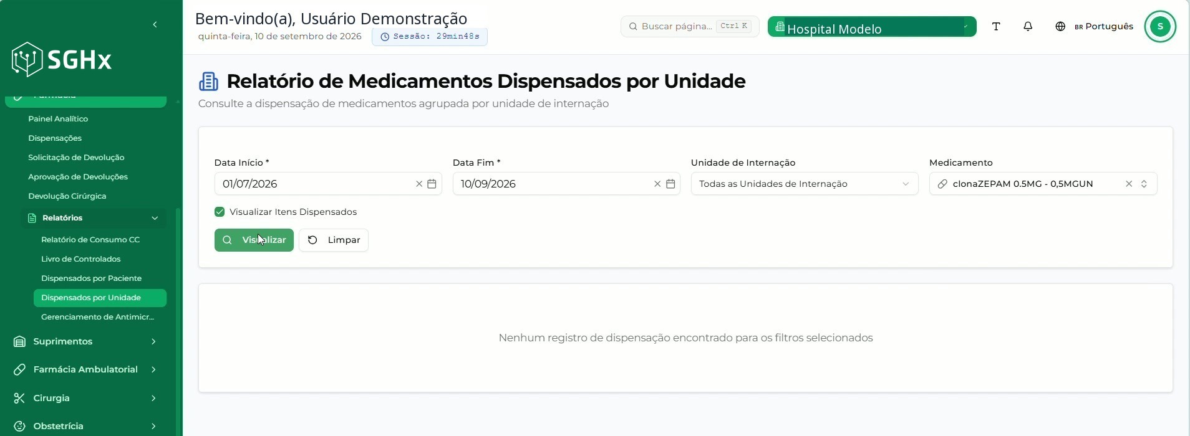Image resolution: width=1190 pixels, height=436 pixels.
Task: Click the Visualizar button
Action: click(x=254, y=240)
